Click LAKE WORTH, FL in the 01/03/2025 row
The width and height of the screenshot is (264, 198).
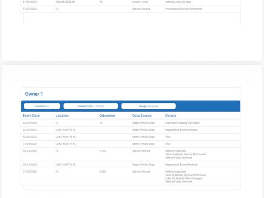tap(65, 144)
